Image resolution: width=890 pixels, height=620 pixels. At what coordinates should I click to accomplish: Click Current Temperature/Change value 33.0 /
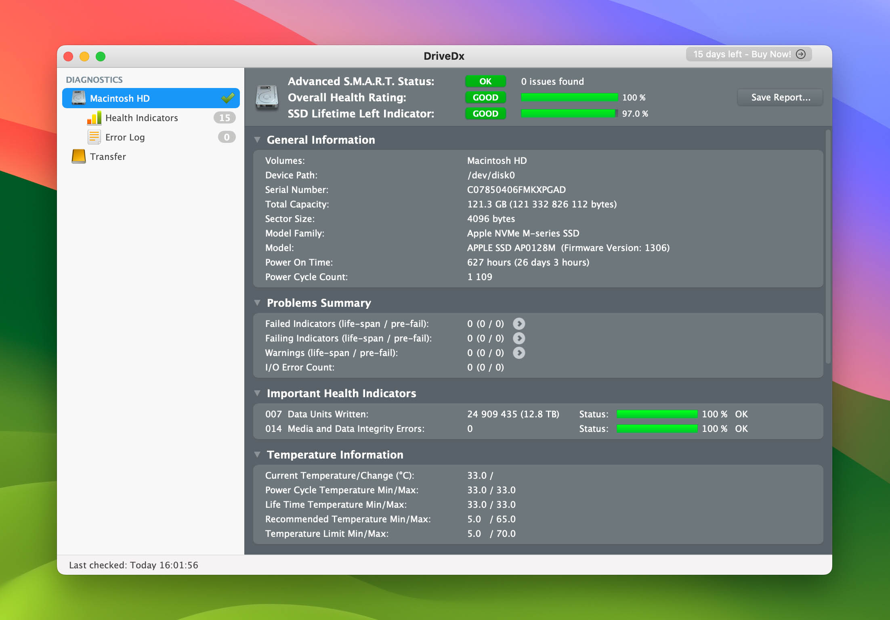click(x=480, y=475)
